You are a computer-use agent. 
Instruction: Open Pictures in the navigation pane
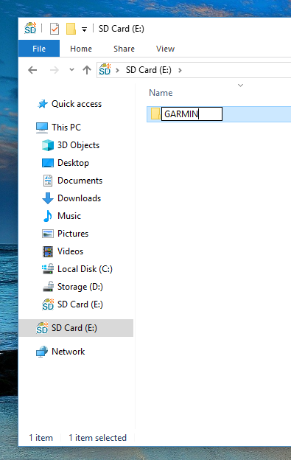point(73,234)
